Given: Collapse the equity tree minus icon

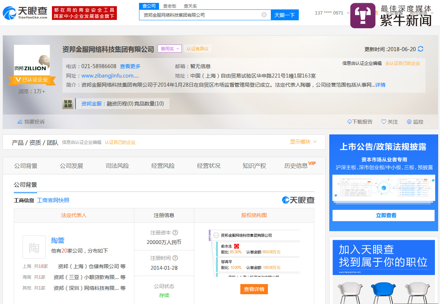Looking at the screenshot, I should (216, 235).
